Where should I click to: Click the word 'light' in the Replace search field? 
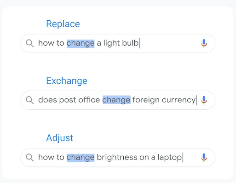[x=111, y=43]
